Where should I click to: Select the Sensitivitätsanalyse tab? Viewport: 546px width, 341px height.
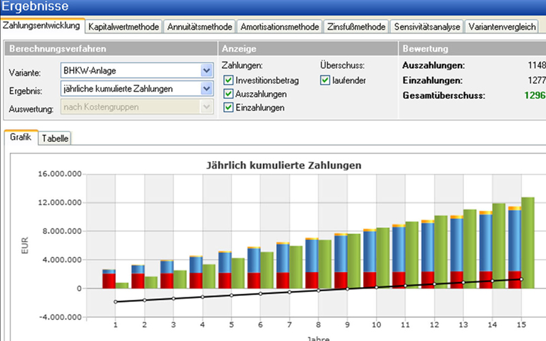tap(427, 27)
